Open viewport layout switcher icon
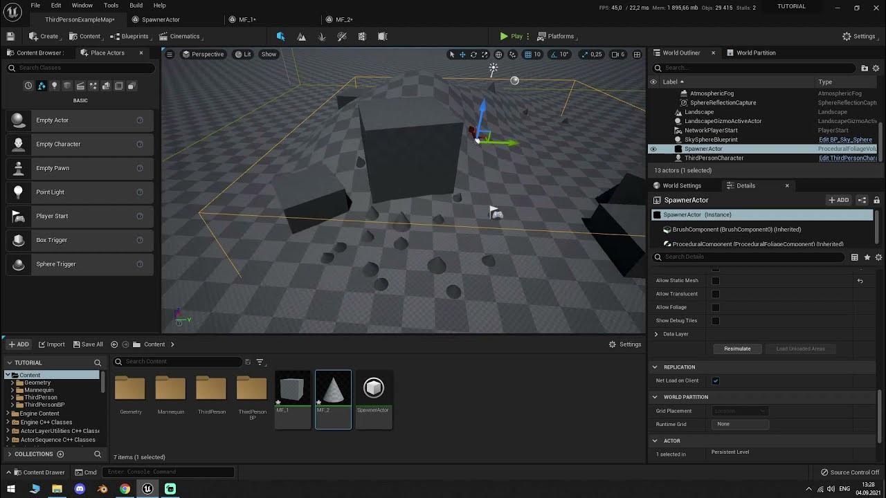The image size is (886, 498). pos(637,54)
